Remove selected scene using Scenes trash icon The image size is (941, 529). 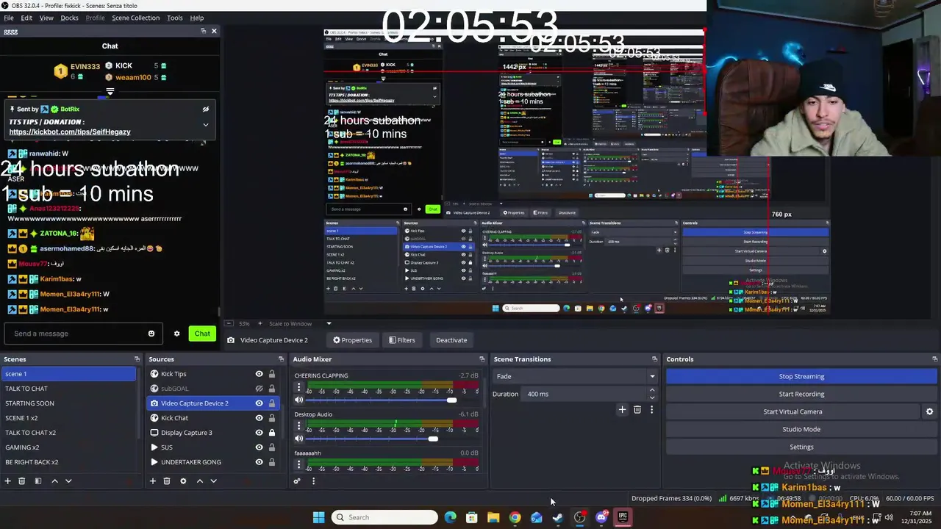tap(22, 481)
